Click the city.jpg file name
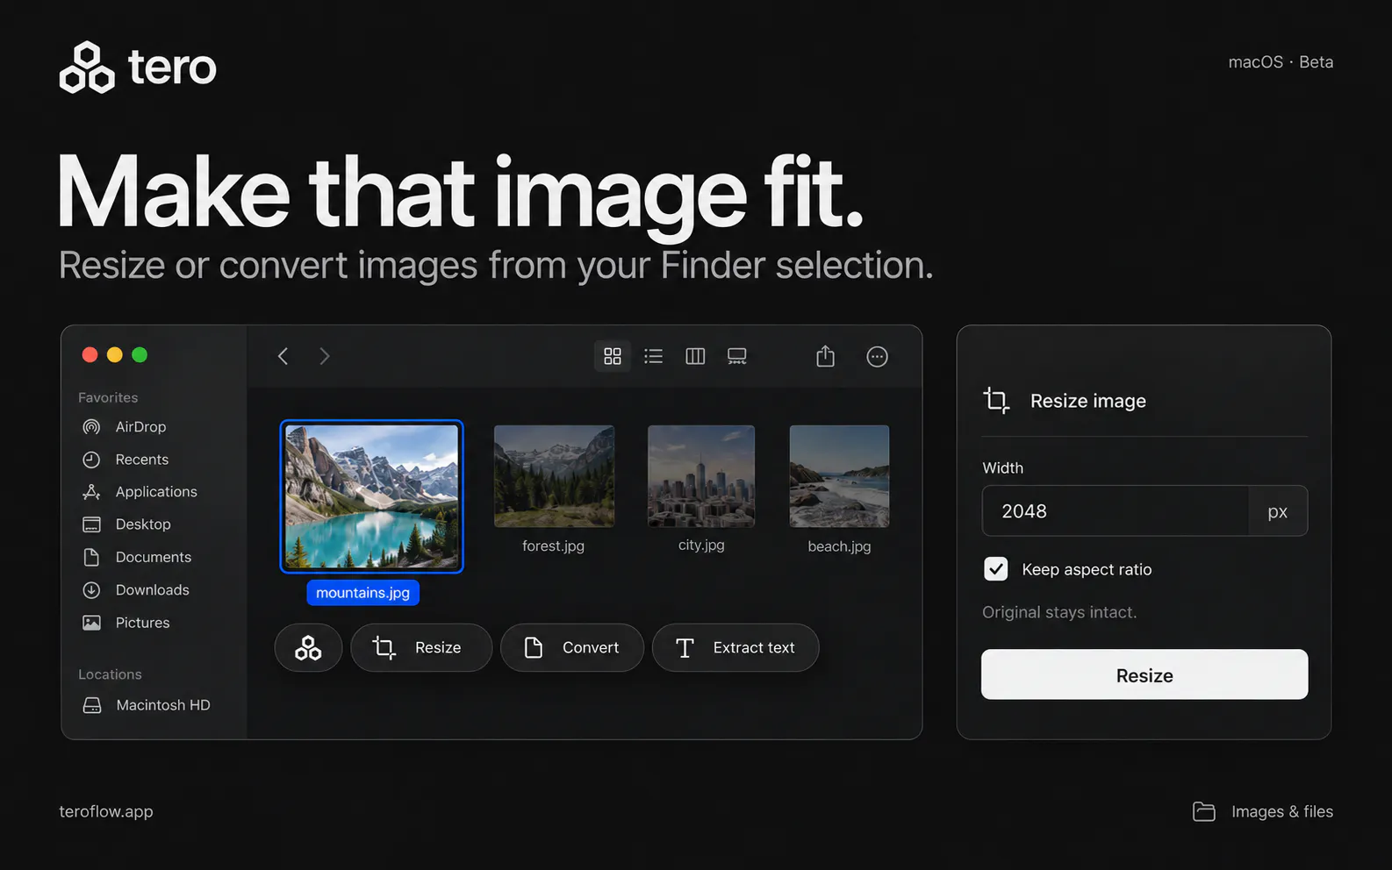This screenshot has width=1392, height=870. pyautogui.click(x=701, y=545)
